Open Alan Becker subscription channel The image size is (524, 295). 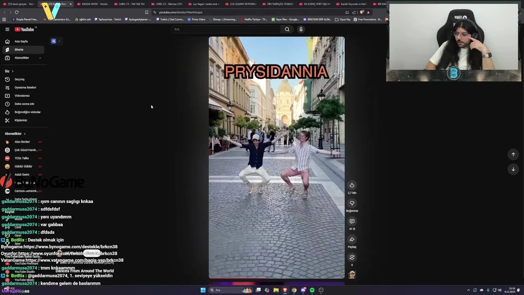[x=23, y=142]
